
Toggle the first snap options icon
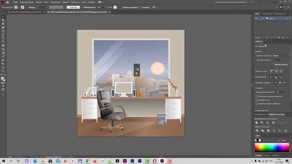[x=276, y=82]
